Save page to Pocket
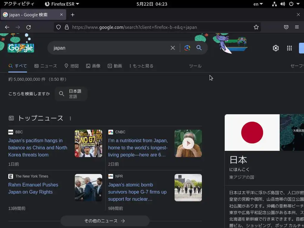The height and width of the screenshot is (228, 304). [x=286, y=27]
